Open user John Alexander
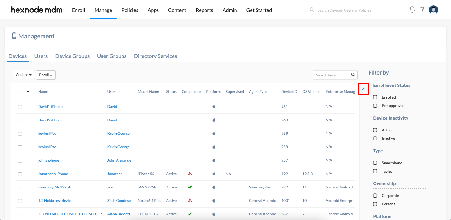The width and height of the screenshot is (451, 220). [x=120, y=160]
